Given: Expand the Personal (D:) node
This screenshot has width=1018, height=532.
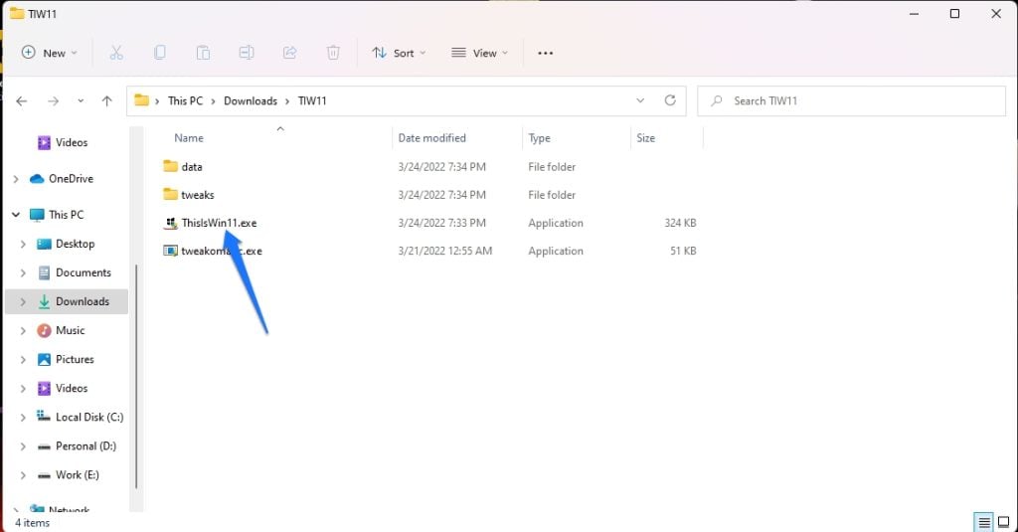Looking at the screenshot, I should point(24,446).
